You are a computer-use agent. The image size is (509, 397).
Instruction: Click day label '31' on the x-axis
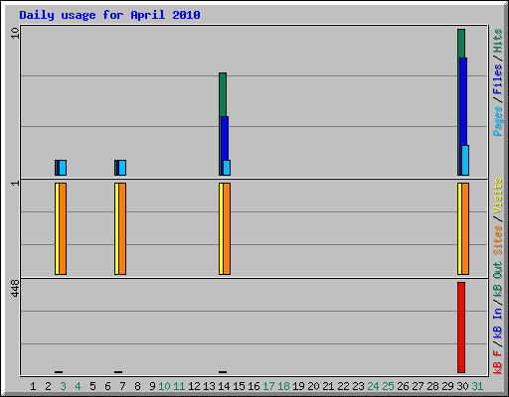tap(477, 386)
